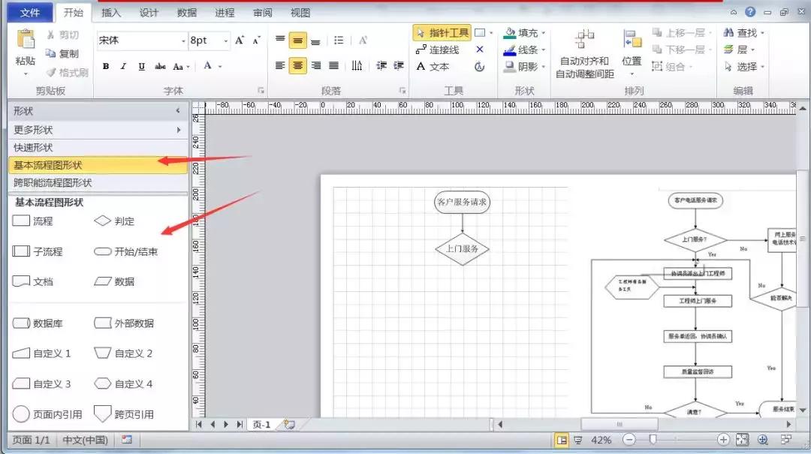
Task: Select the Pointer Tool (指针工具)
Action: [442, 33]
